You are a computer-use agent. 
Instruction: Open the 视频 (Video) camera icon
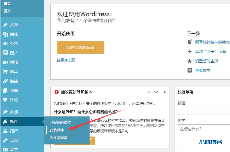[x=6, y=62]
